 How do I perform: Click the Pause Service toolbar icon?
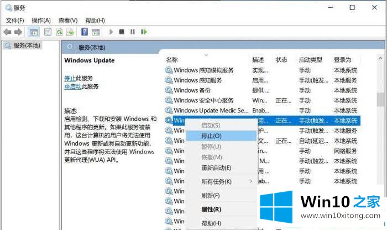[133, 32]
